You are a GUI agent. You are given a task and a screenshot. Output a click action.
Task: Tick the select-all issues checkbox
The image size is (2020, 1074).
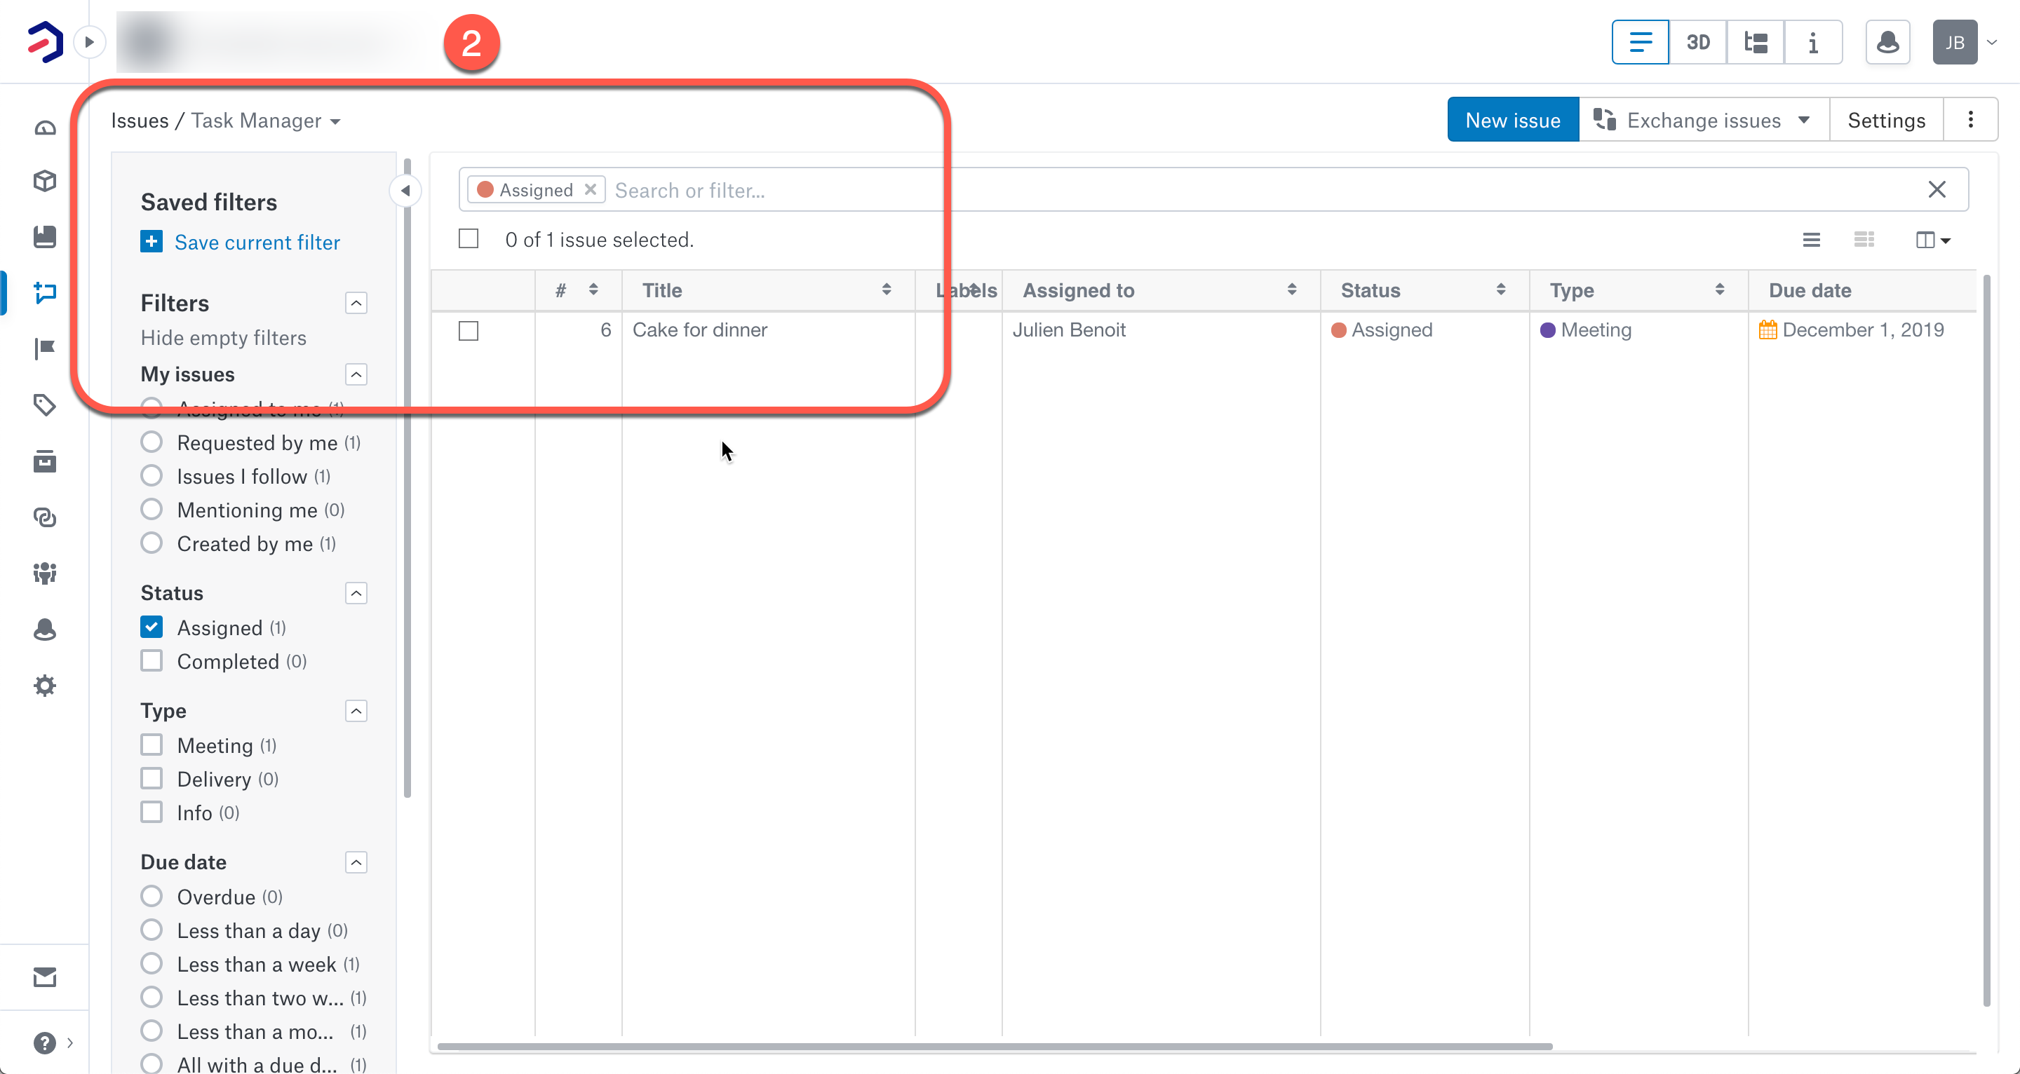point(468,239)
